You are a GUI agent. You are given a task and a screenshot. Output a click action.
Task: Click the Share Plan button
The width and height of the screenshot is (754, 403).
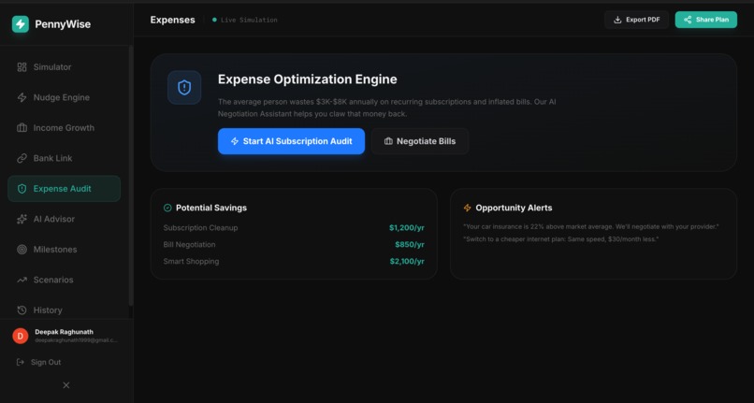click(x=706, y=20)
